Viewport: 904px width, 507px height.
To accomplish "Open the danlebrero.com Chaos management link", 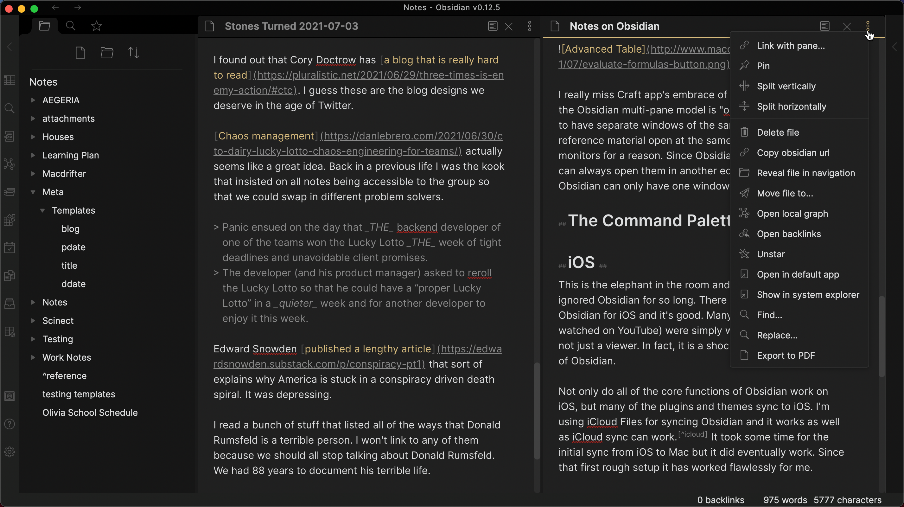I will [x=411, y=136].
